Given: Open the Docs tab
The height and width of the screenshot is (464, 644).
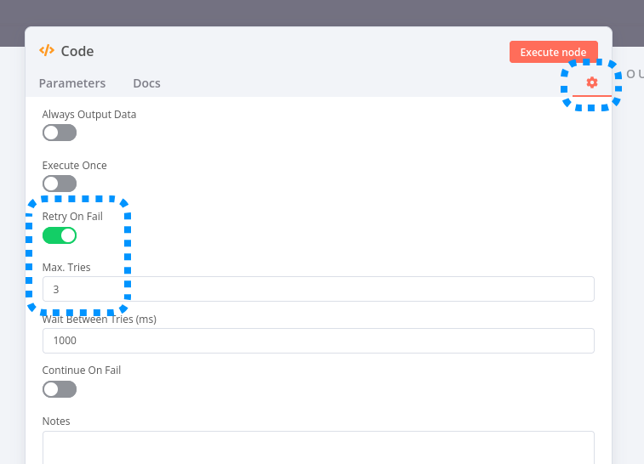Looking at the screenshot, I should tap(146, 83).
